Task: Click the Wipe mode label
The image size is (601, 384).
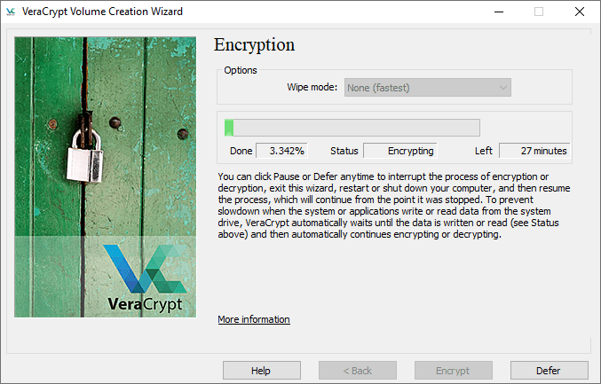Action: pyautogui.click(x=312, y=88)
